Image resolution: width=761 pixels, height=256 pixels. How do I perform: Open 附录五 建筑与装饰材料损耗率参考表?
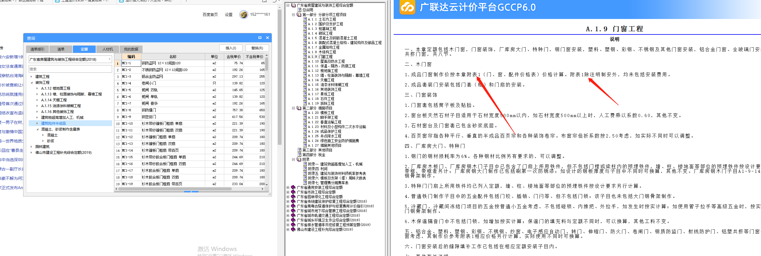[337, 173]
